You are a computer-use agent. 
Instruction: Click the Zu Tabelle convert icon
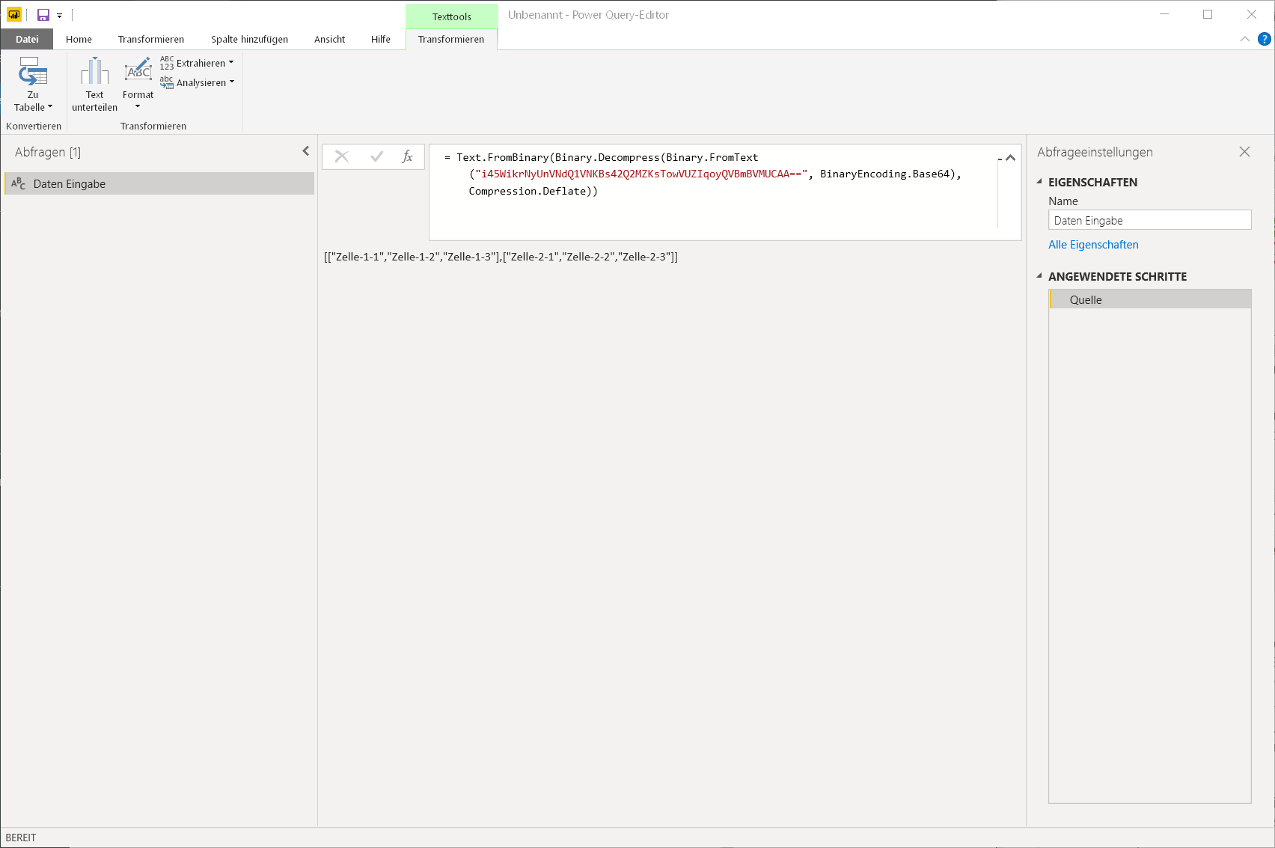33,72
